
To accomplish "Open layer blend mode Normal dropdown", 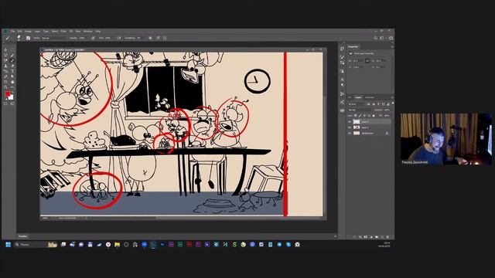I will coord(360,110).
